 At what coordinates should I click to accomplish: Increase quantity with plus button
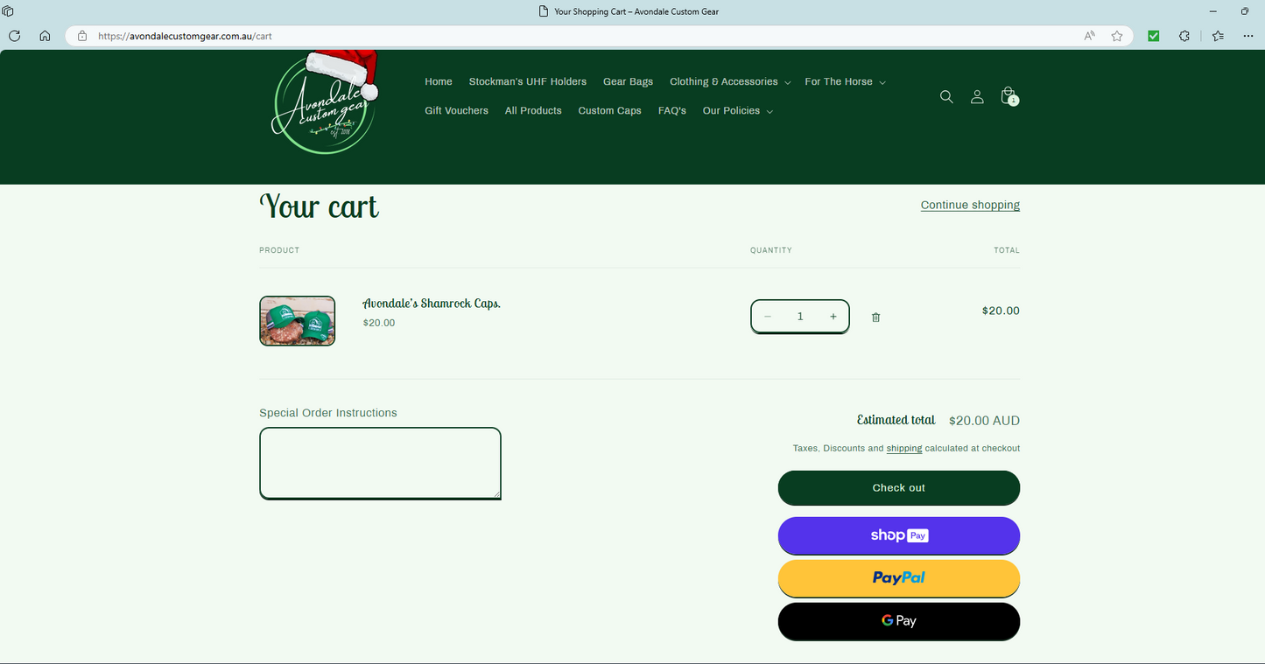coord(833,317)
